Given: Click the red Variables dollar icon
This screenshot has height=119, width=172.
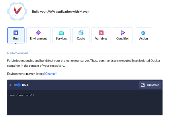Looking at the screenshot, I should tap(101, 33).
